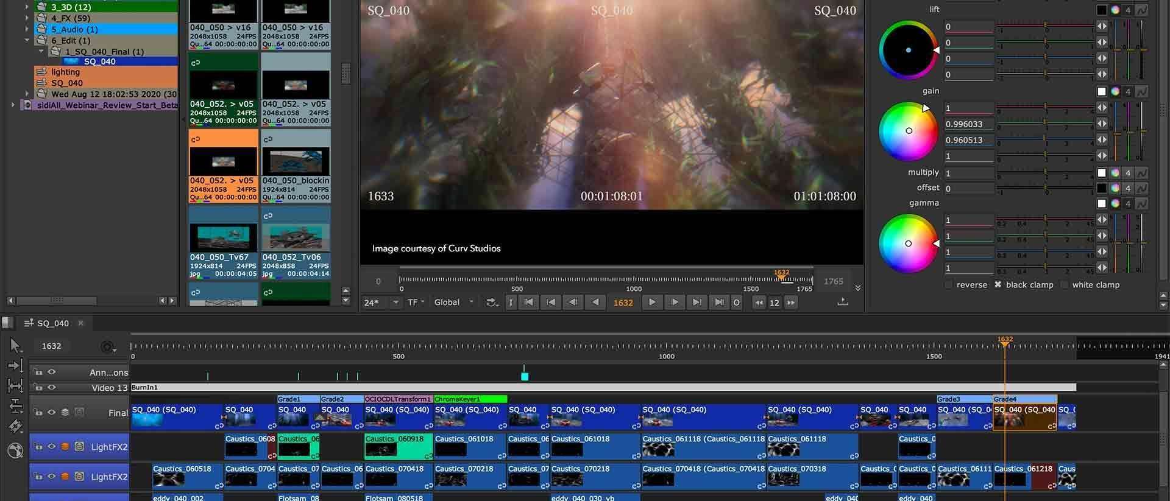Collapse the 6_Edit bin in project tree
The width and height of the screenshot is (1170, 501).
pos(27,40)
